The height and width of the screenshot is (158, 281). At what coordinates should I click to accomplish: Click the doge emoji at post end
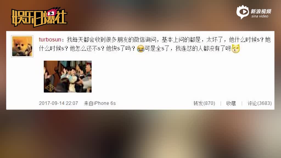[x=236, y=49]
